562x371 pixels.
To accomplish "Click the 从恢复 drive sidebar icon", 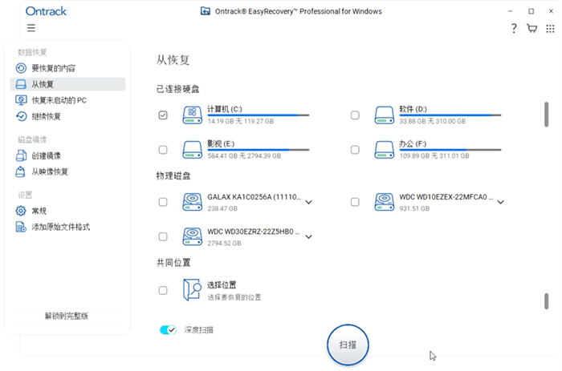I will coord(21,84).
